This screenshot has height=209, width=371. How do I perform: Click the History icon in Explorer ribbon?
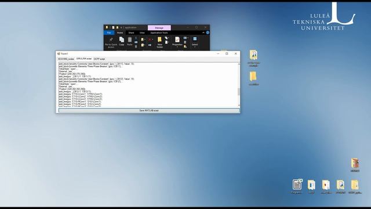pos(185,46)
